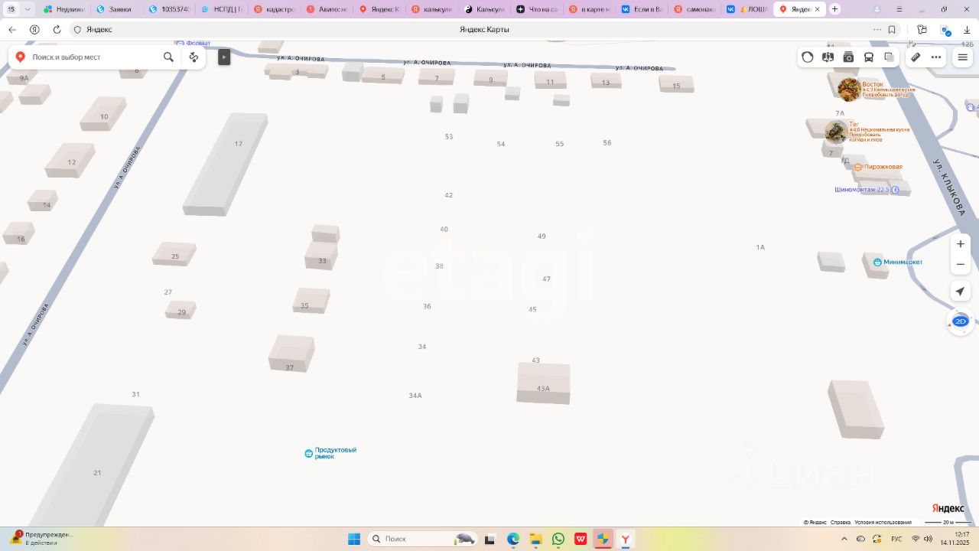979x551 pixels.
Task: Click building number 17 on the map
Action: (239, 144)
